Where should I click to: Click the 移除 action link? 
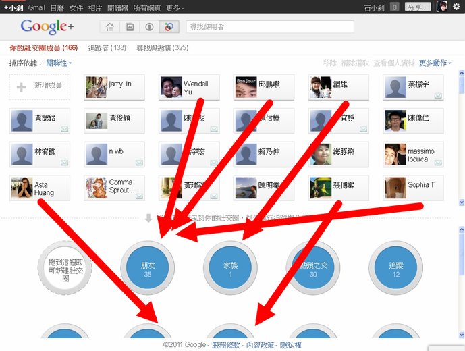coord(330,63)
